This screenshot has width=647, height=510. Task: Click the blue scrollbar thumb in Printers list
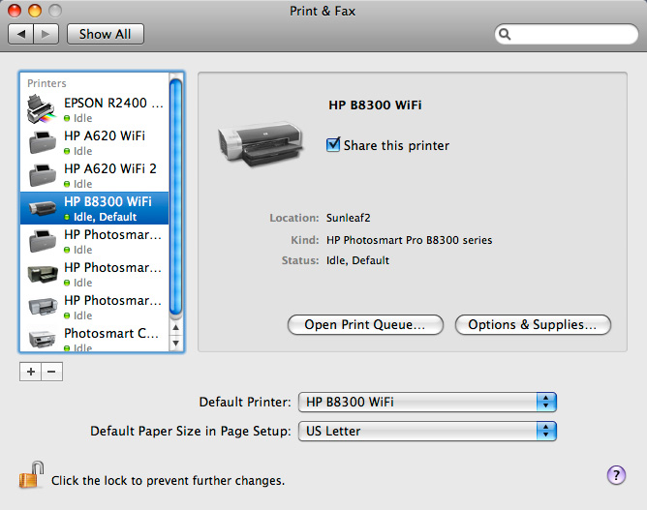click(x=175, y=197)
